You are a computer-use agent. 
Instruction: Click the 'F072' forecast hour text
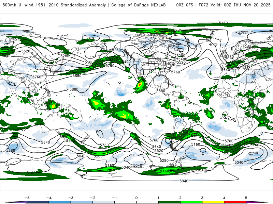click(x=203, y=5)
